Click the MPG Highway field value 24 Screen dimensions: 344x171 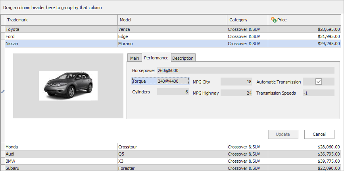click(236, 93)
